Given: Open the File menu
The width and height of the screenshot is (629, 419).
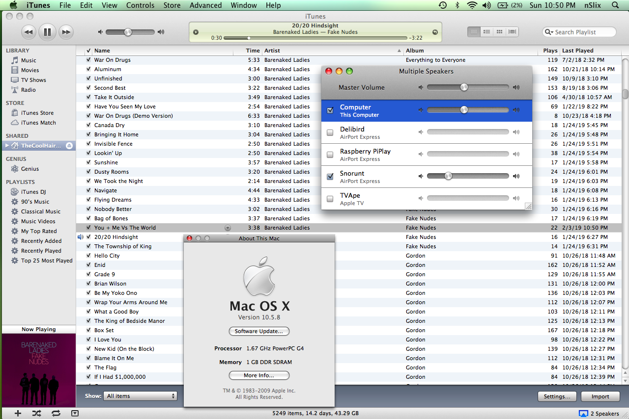Looking at the screenshot, I should pyautogui.click(x=65, y=5).
